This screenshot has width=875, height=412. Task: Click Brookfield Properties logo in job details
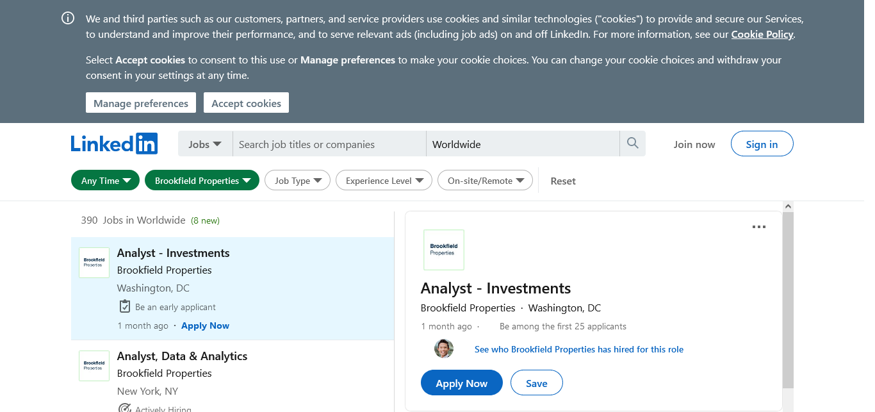point(443,250)
